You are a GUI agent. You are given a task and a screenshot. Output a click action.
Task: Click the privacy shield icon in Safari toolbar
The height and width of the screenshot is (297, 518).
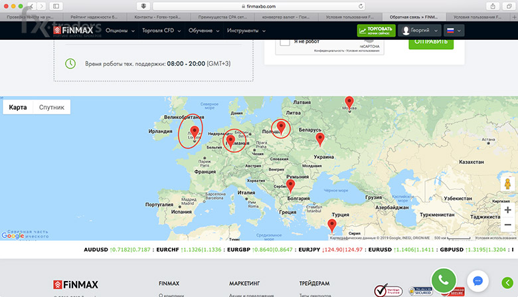pos(143,6)
